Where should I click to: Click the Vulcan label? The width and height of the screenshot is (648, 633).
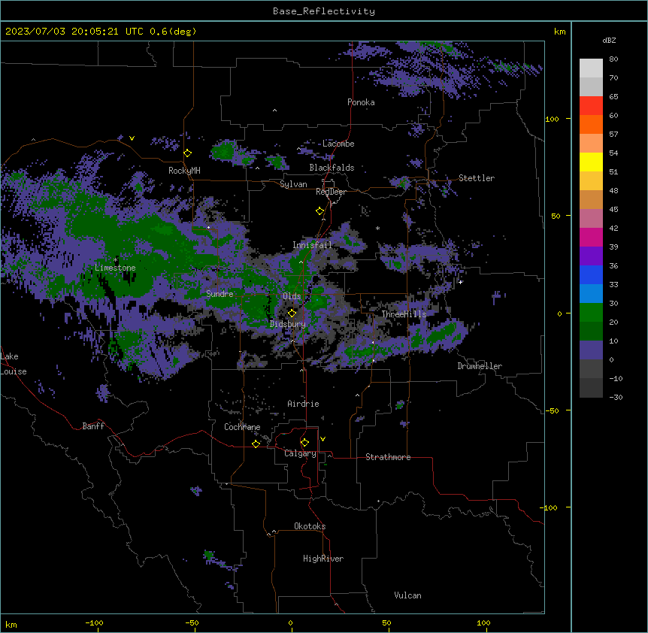(408, 595)
